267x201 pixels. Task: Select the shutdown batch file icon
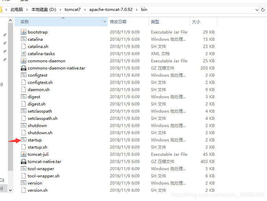click(x=24, y=125)
